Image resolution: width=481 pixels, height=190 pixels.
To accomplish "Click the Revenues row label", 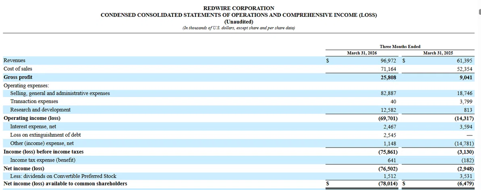I will [14, 61].
